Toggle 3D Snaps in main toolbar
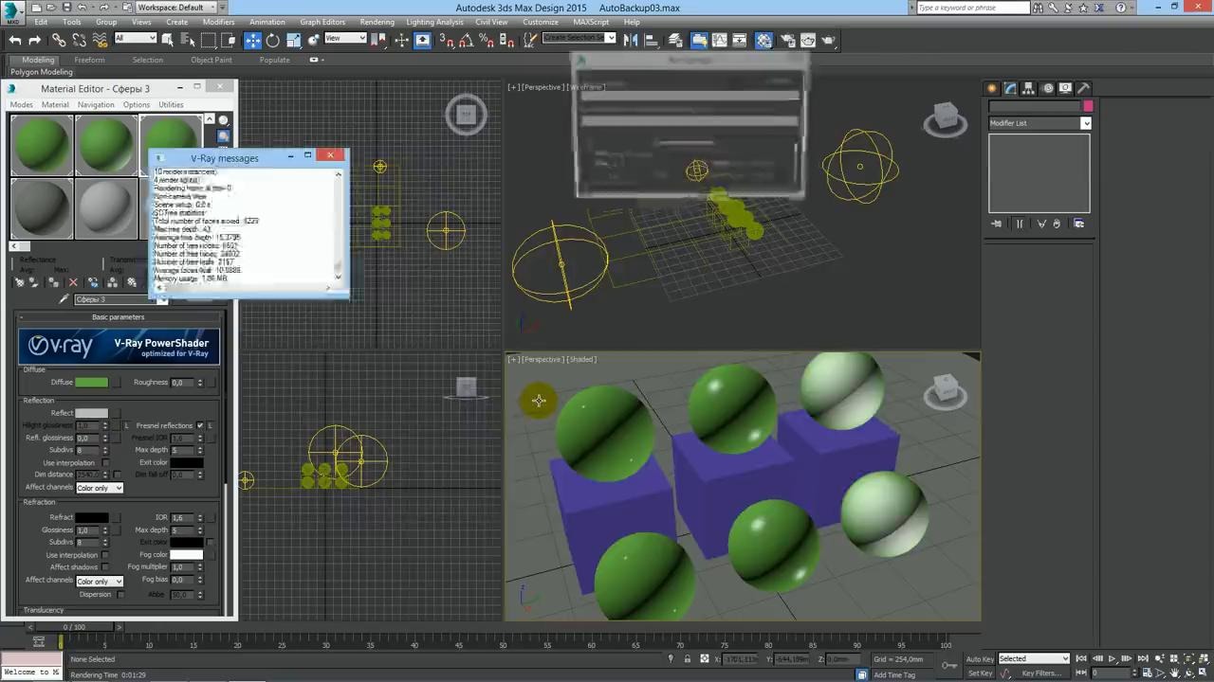The width and height of the screenshot is (1214, 682). (x=446, y=40)
